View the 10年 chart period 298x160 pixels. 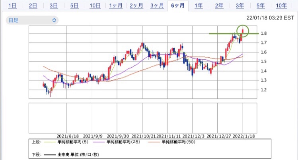(281, 6)
